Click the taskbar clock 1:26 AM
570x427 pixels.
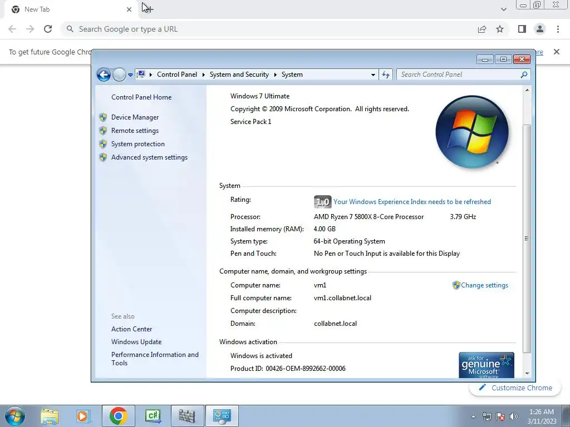[x=542, y=412]
